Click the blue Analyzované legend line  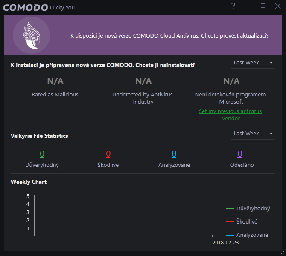pos(230,235)
